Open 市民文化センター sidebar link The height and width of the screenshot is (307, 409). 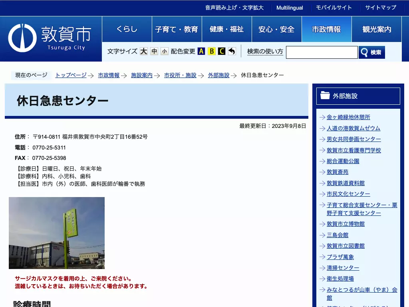pos(348,194)
